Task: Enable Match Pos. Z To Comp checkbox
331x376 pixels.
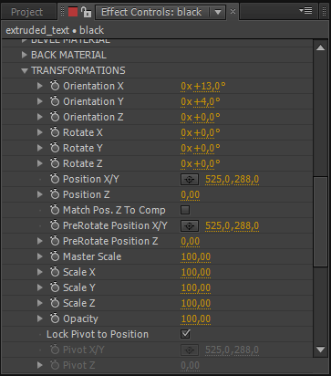Action: 185,210
